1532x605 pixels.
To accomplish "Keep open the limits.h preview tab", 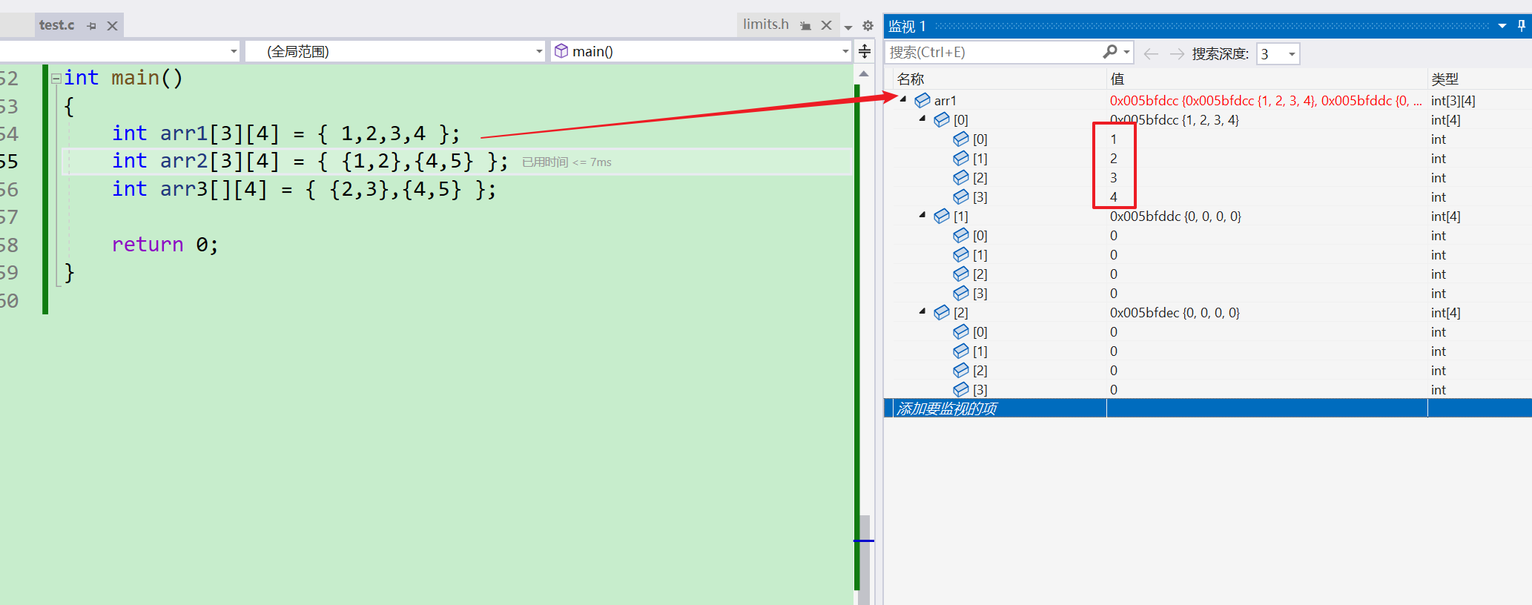I will [x=805, y=26].
